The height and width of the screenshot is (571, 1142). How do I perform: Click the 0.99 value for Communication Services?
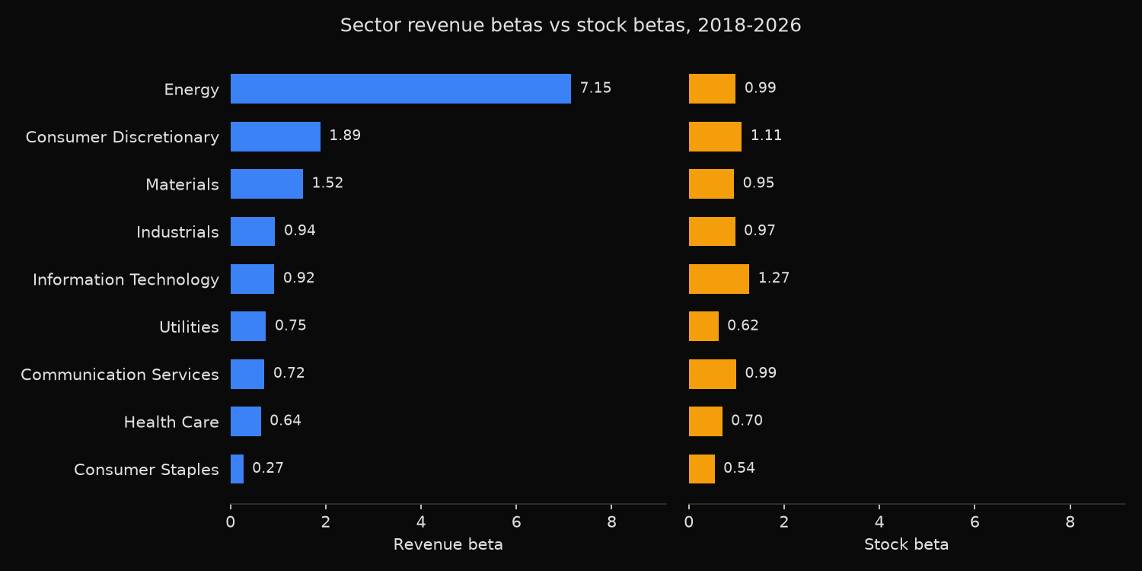point(761,374)
